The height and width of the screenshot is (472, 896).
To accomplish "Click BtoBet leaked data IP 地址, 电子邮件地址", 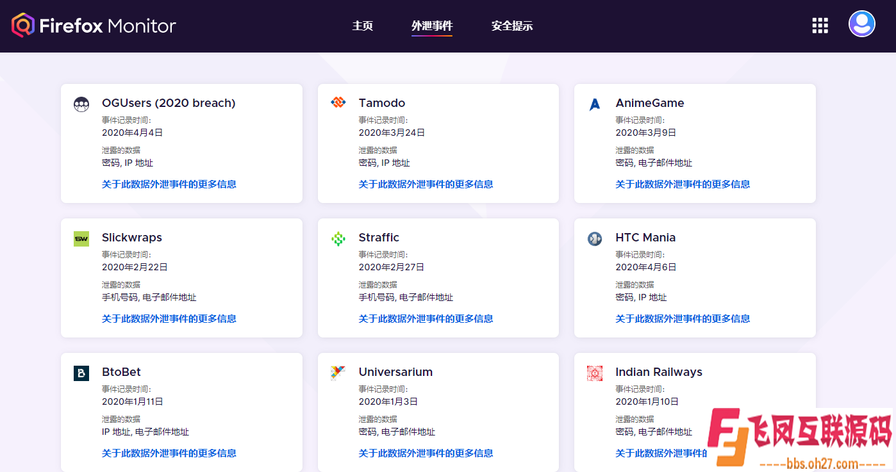I will pyautogui.click(x=145, y=432).
